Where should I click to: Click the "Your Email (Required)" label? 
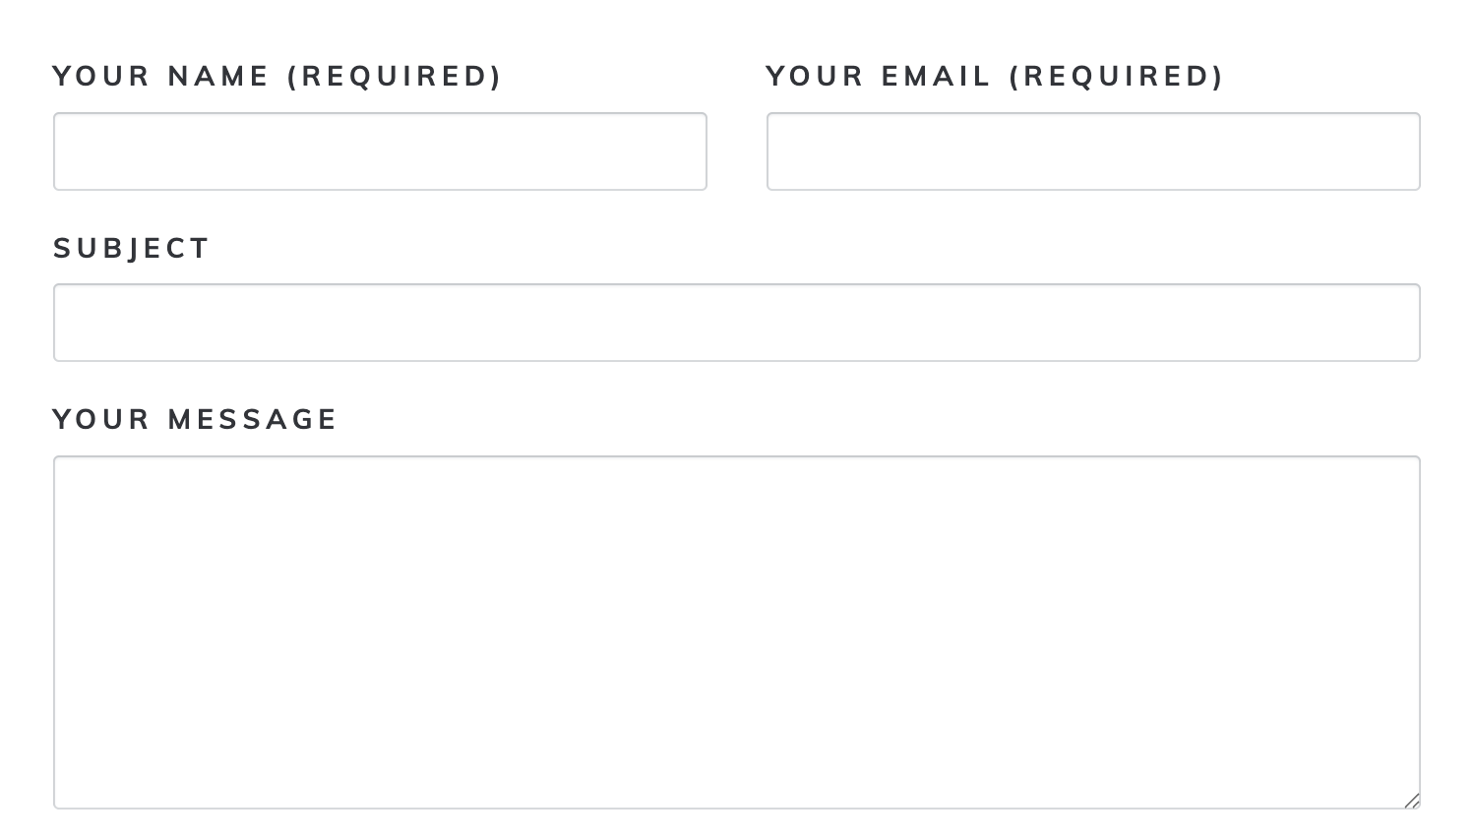tap(995, 77)
